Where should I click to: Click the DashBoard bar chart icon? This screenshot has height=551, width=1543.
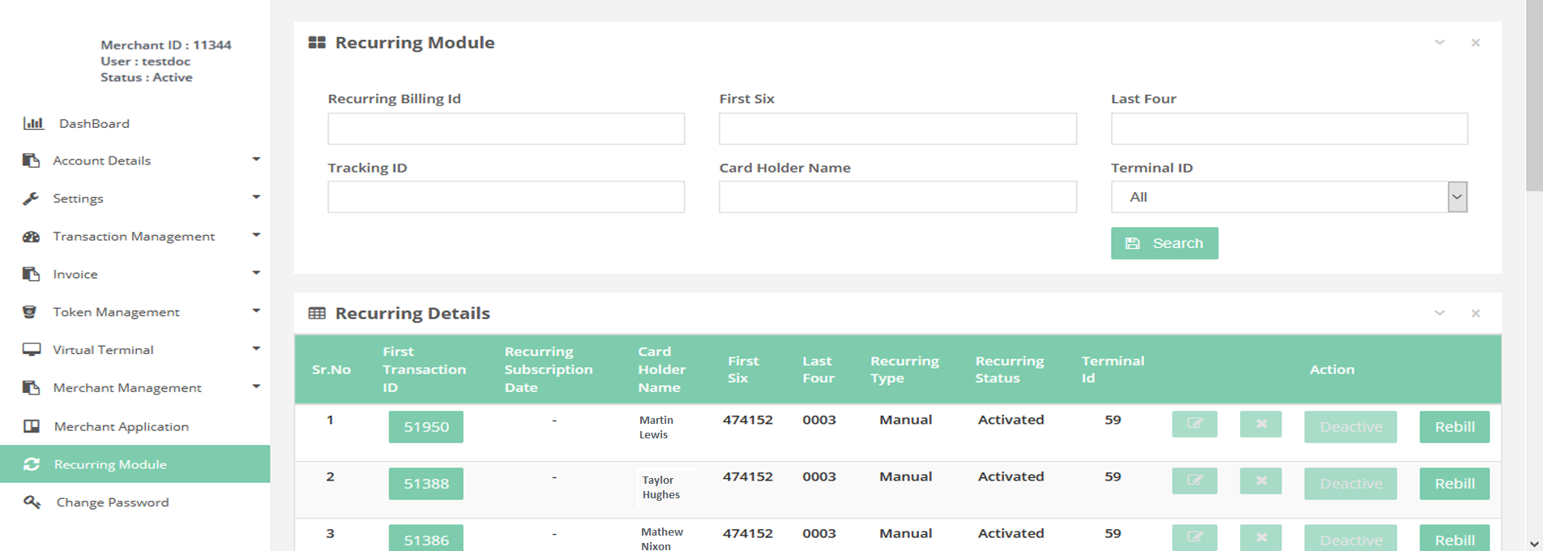pyautogui.click(x=33, y=123)
